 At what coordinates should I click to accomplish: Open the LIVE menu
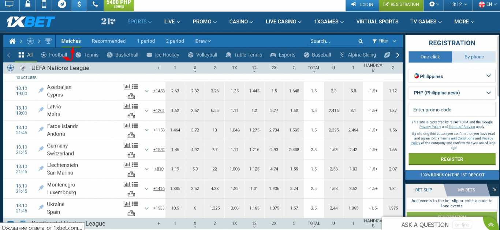pyautogui.click(x=172, y=22)
